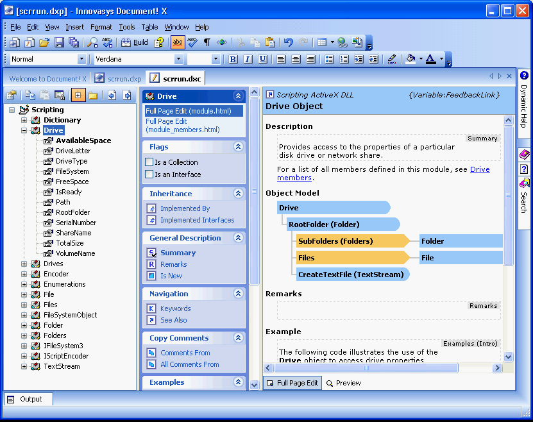This screenshot has width=533, height=422.
Task: Open the Dynamic Help side panel
Action: tap(524, 104)
